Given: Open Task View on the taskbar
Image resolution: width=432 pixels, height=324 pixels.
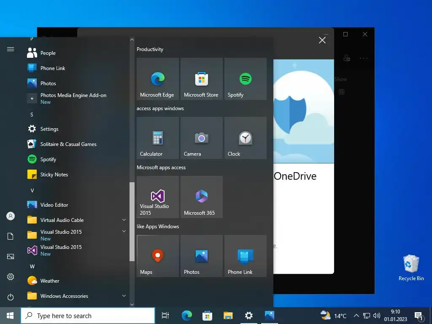Looking at the screenshot, I should coord(165,316).
